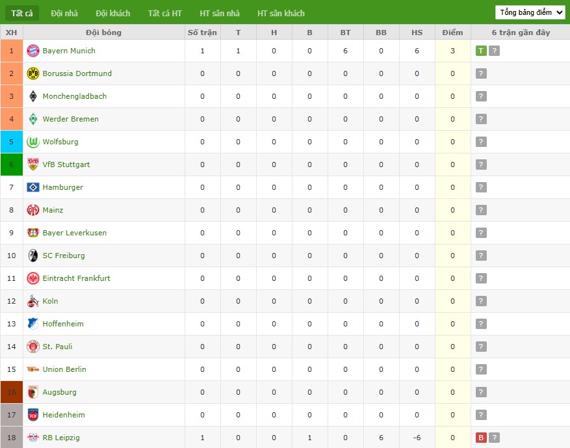Click the St. Pauli team crest

coord(33,347)
